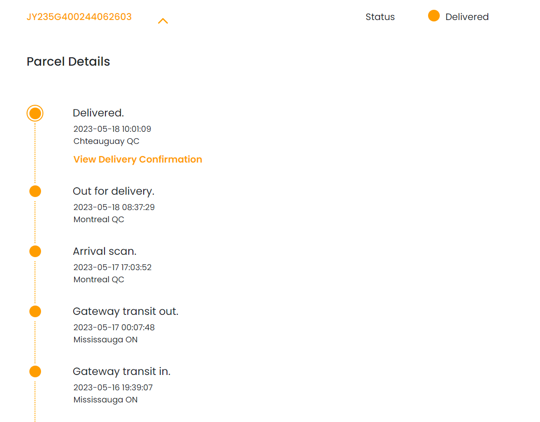
Task: Click tracking number JY235G400244062603
Action: [79, 17]
